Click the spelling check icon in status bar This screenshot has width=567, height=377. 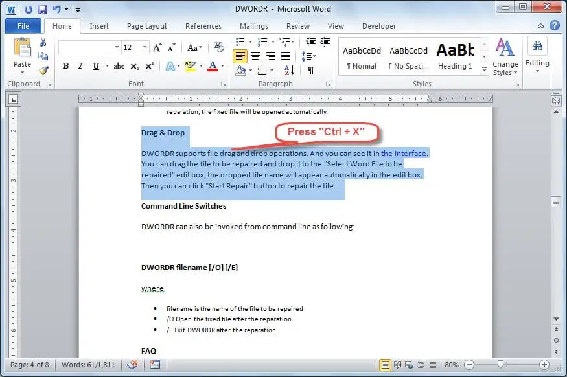132,364
